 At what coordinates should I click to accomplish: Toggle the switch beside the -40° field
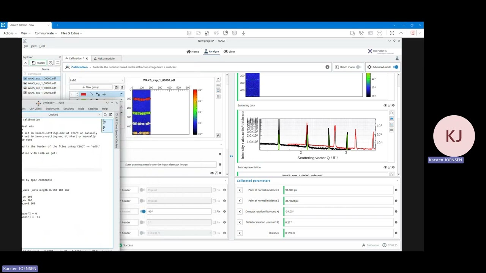pyautogui.click(x=143, y=212)
